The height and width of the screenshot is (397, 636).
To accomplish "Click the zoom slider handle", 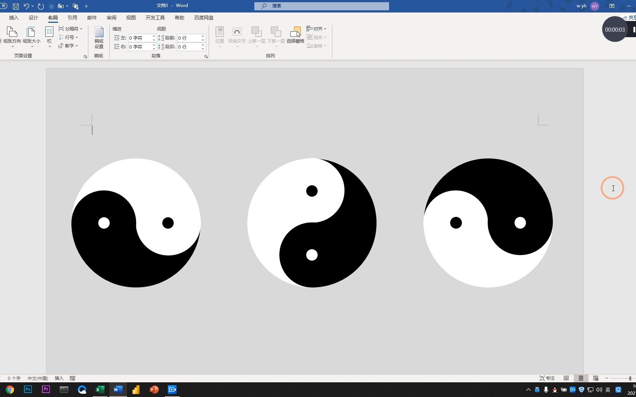I will click(630, 378).
